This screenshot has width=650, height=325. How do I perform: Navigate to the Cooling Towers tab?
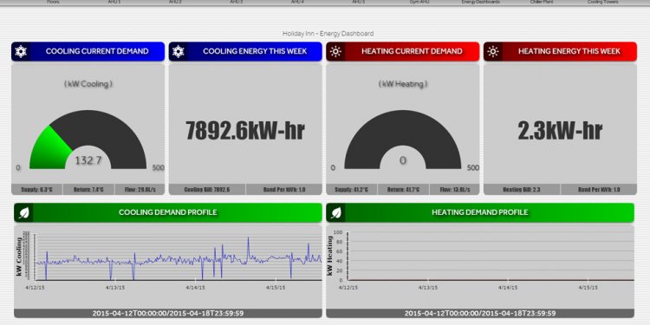pos(602,2)
